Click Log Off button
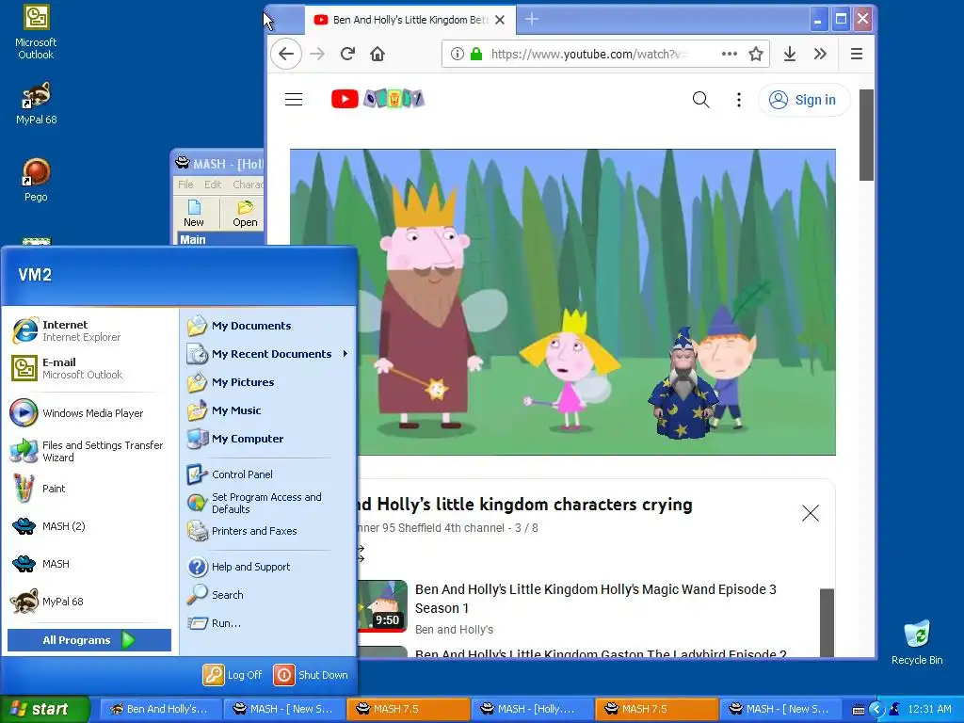 [233, 675]
